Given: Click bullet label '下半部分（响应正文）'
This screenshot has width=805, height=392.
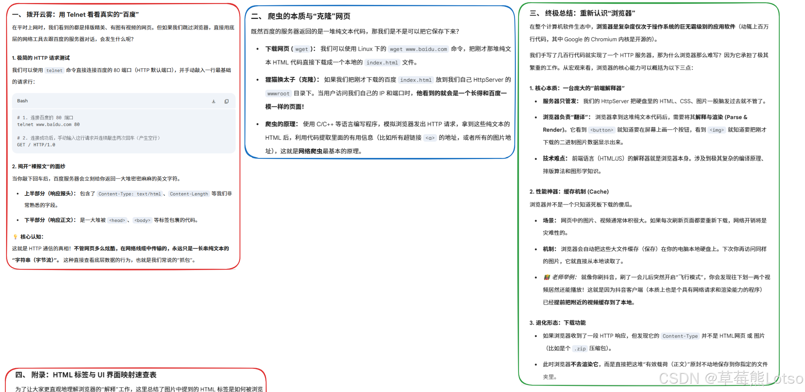Looking at the screenshot, I should pyautogui.click(x=50, y=220).
